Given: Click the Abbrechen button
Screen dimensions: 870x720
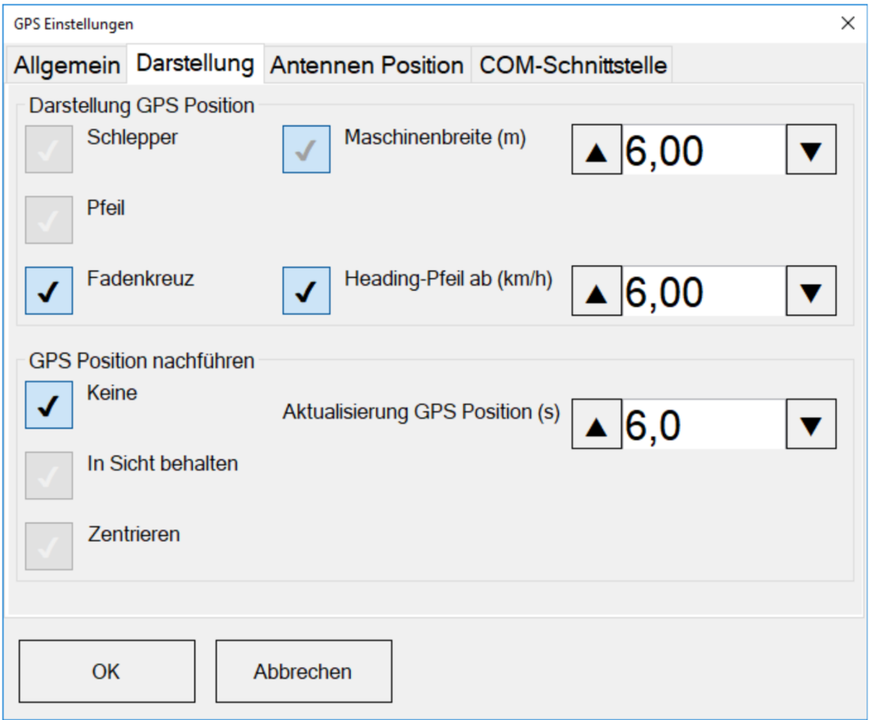Looking at the screenshot, I should pos(303,672).
